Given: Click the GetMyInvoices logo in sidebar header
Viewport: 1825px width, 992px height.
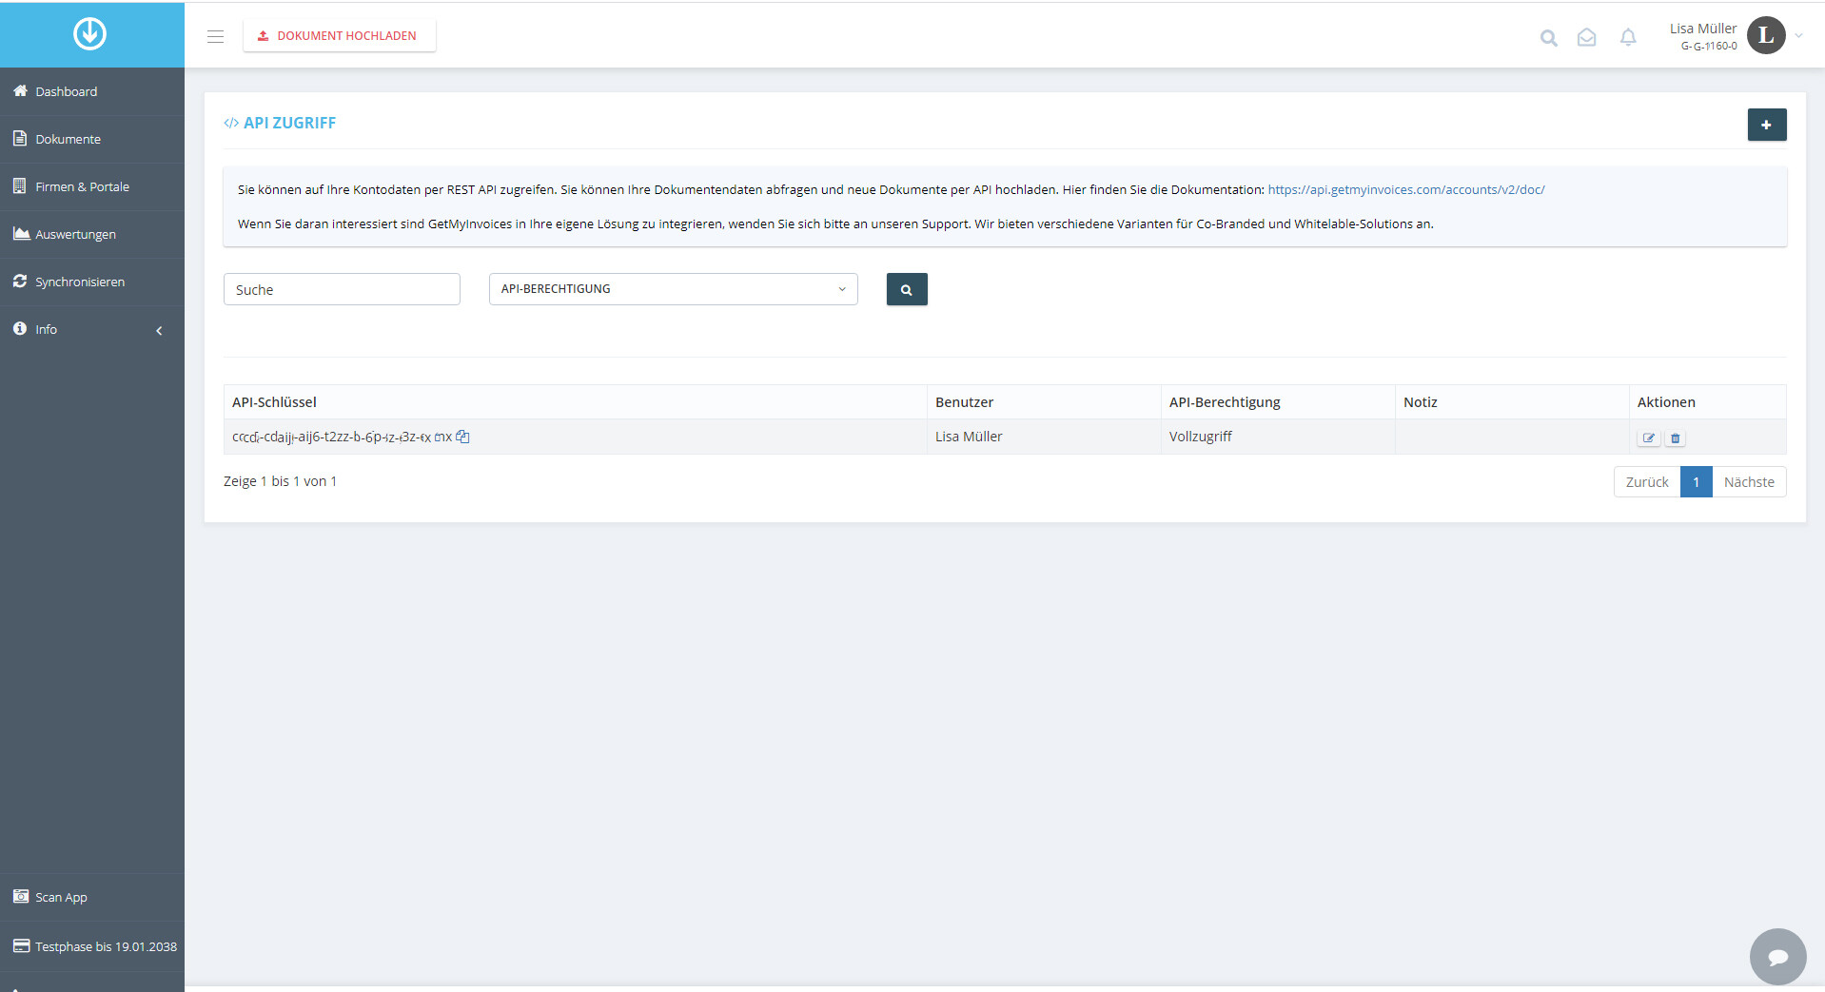Looking at the screenshot, I should coord(90,34).
